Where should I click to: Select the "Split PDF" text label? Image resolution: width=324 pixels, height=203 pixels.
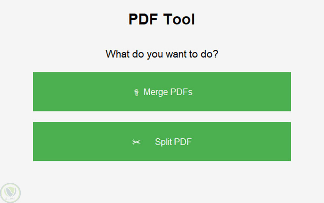tap(173, 142)
